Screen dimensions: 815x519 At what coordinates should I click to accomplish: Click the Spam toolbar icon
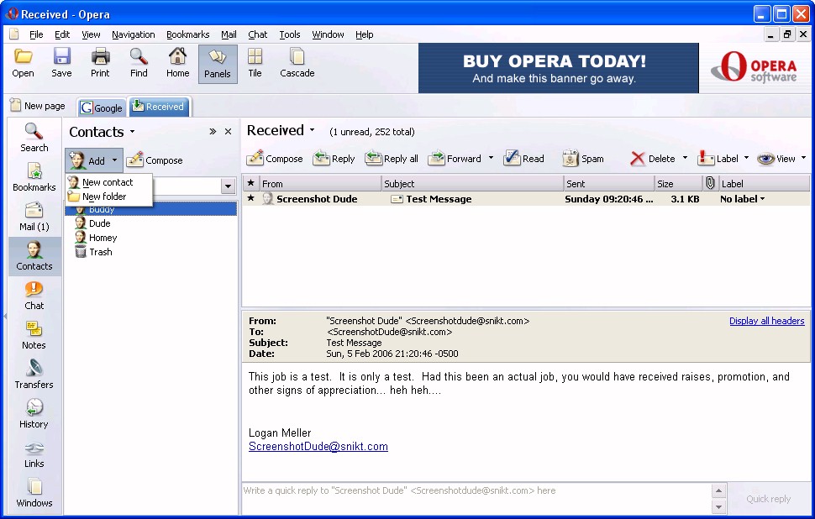pos(582,159)
